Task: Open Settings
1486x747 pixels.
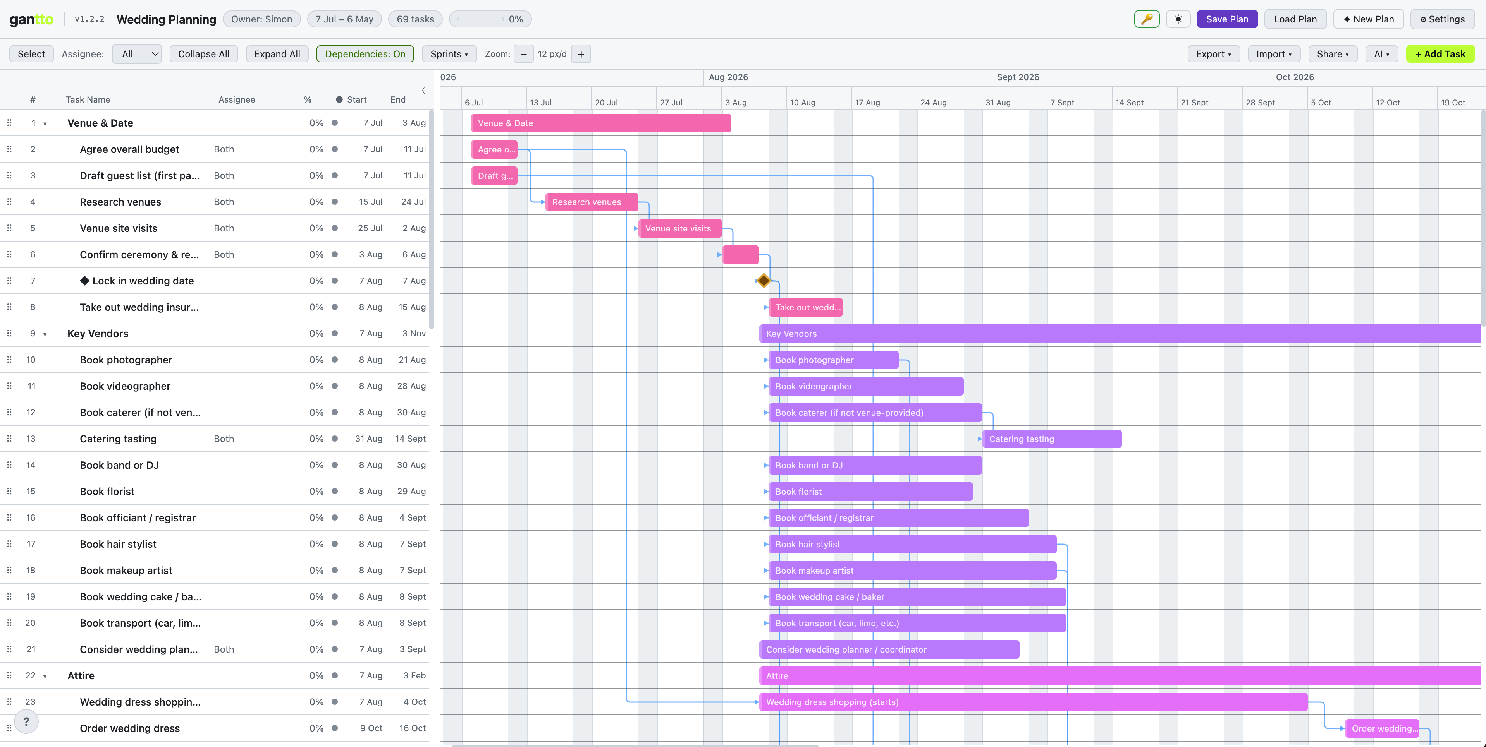Action: click(1442, 19)
